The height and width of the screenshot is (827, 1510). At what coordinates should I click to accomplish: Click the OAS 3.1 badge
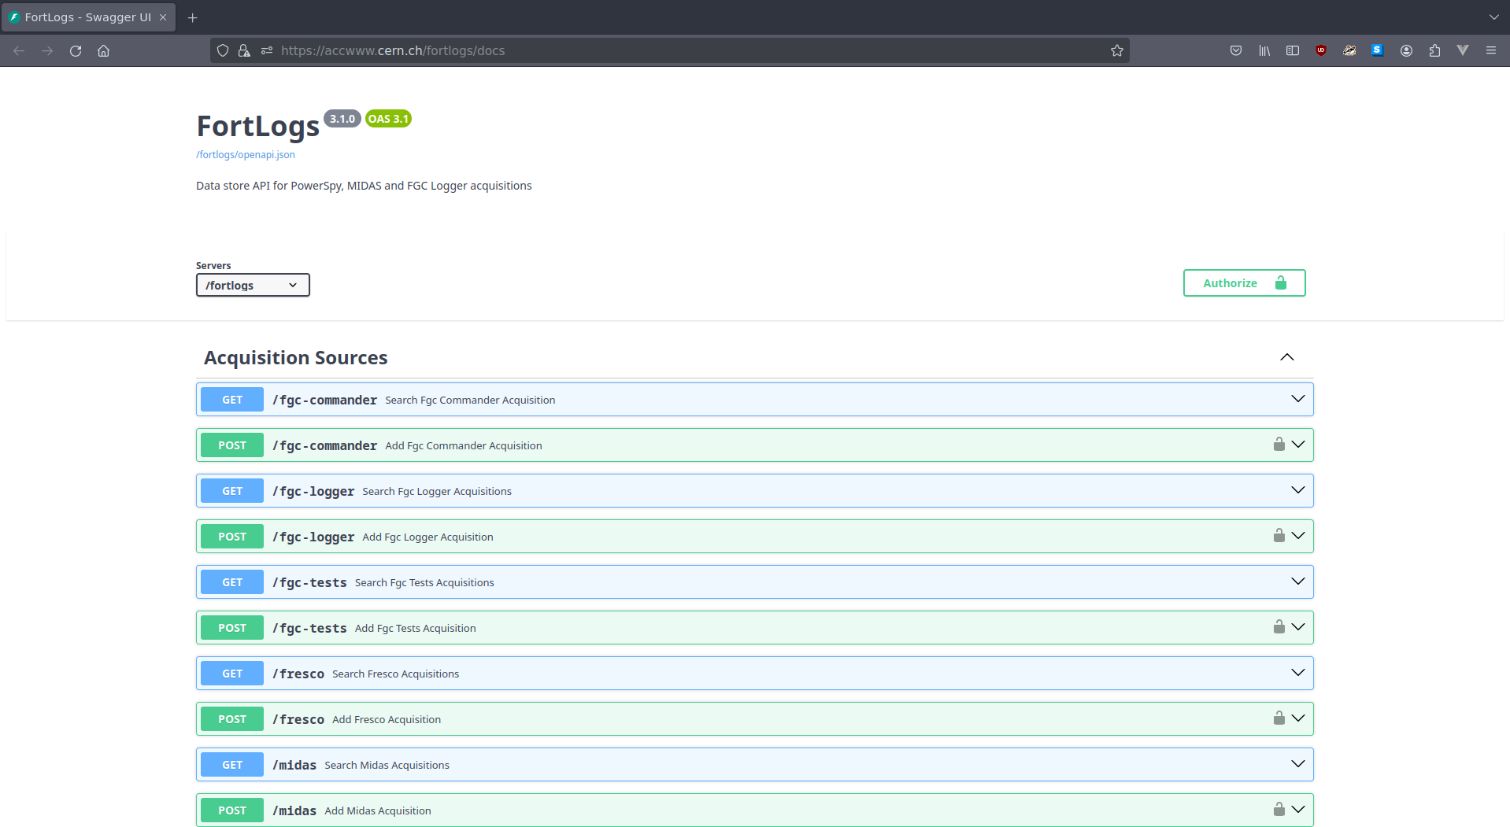(388, 119)
